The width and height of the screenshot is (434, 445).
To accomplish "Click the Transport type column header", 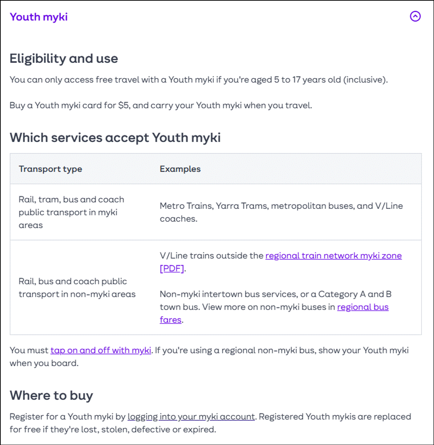I will tap(50, 169).
